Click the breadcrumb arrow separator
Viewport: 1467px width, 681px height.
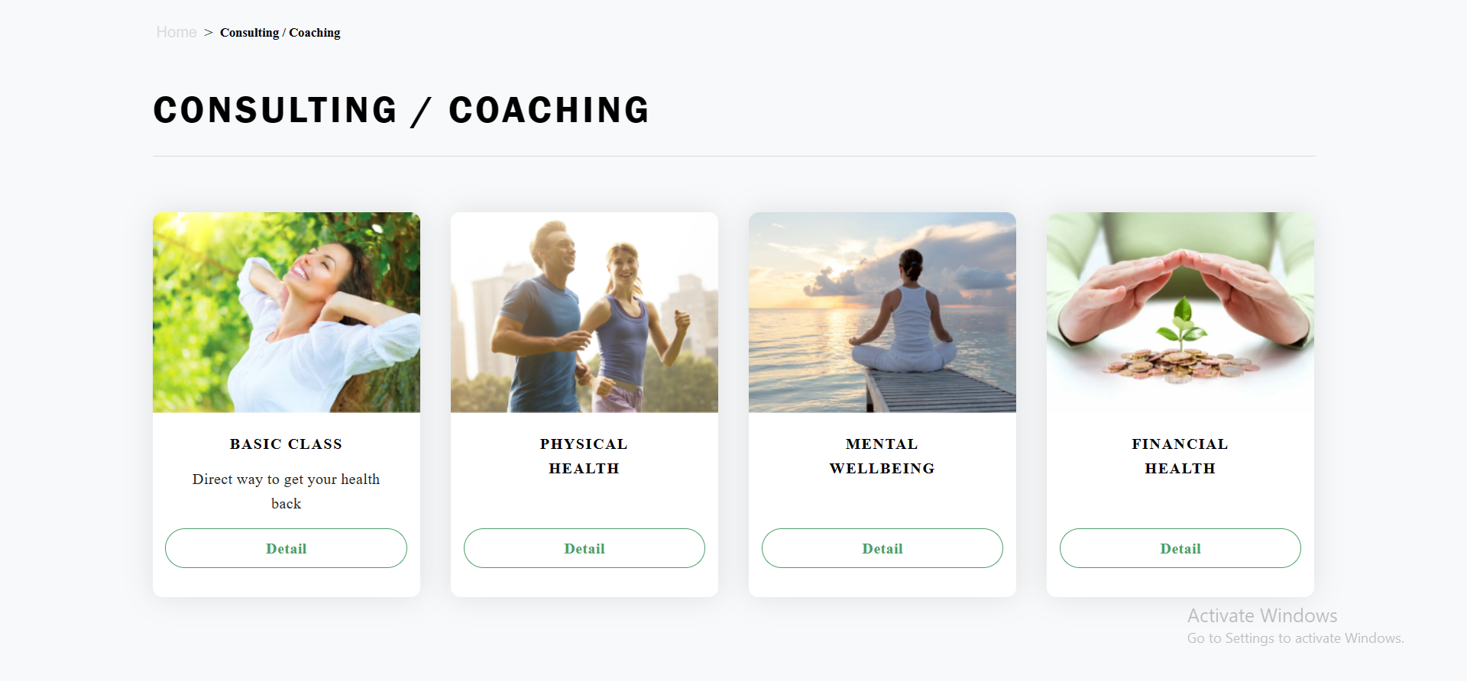pyautogui.click(x=209, y=32)
